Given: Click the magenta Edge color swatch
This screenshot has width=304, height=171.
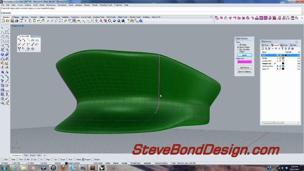Looking at the screenshot, I should point(245,62).
